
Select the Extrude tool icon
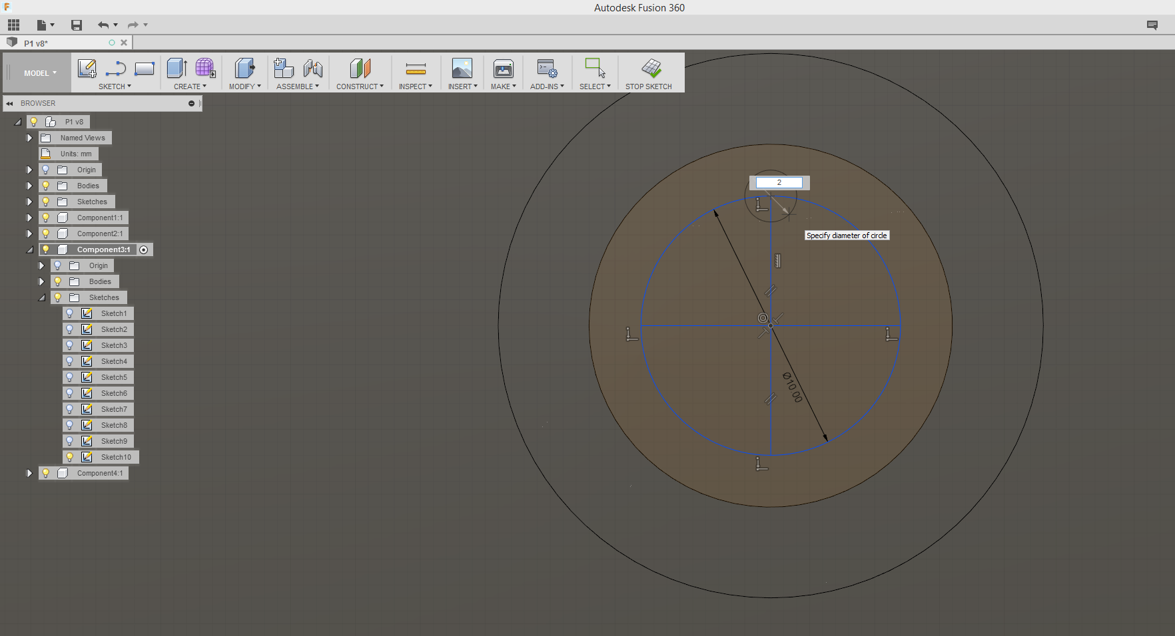(x=177, y=68)
